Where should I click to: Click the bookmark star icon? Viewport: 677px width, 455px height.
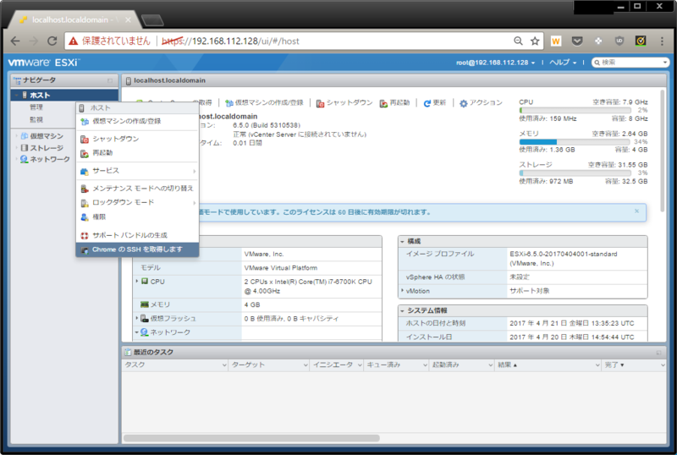[535, 41]
